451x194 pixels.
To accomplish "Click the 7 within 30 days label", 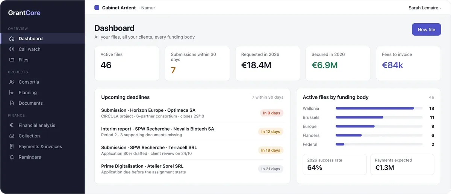I will pyautogui.click(x=268, y=97).
